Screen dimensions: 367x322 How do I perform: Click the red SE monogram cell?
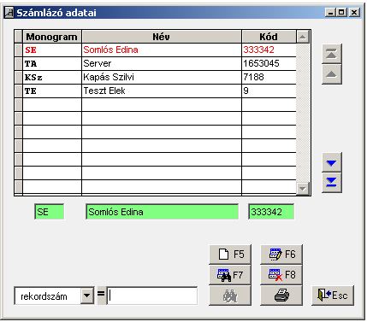click(x=52, y=50)
